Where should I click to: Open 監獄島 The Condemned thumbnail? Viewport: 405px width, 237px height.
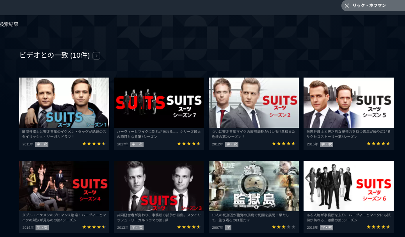click(x=254, y=186)
